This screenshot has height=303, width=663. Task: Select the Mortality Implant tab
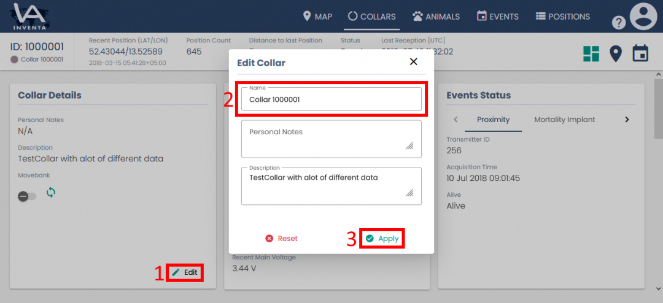(564, 120)
